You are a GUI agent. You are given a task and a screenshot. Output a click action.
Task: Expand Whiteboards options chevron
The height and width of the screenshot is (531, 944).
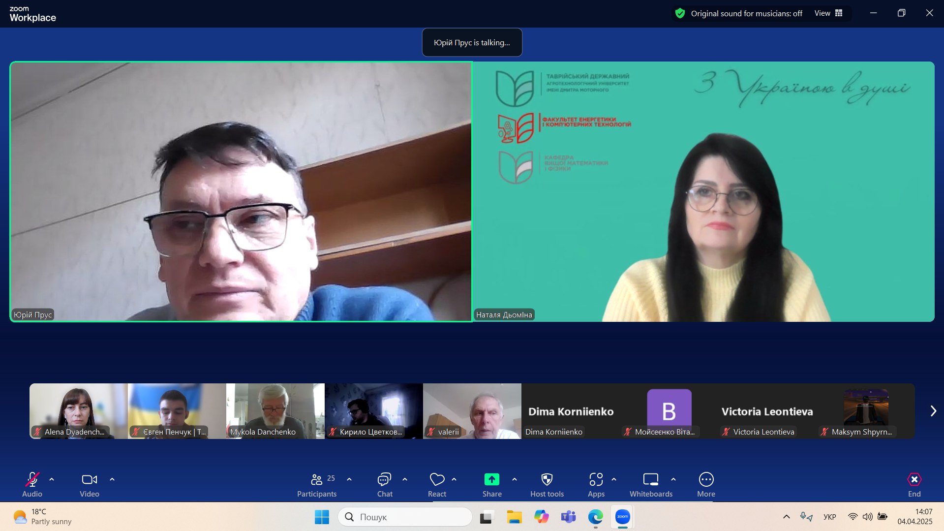(x=673, y=479)
